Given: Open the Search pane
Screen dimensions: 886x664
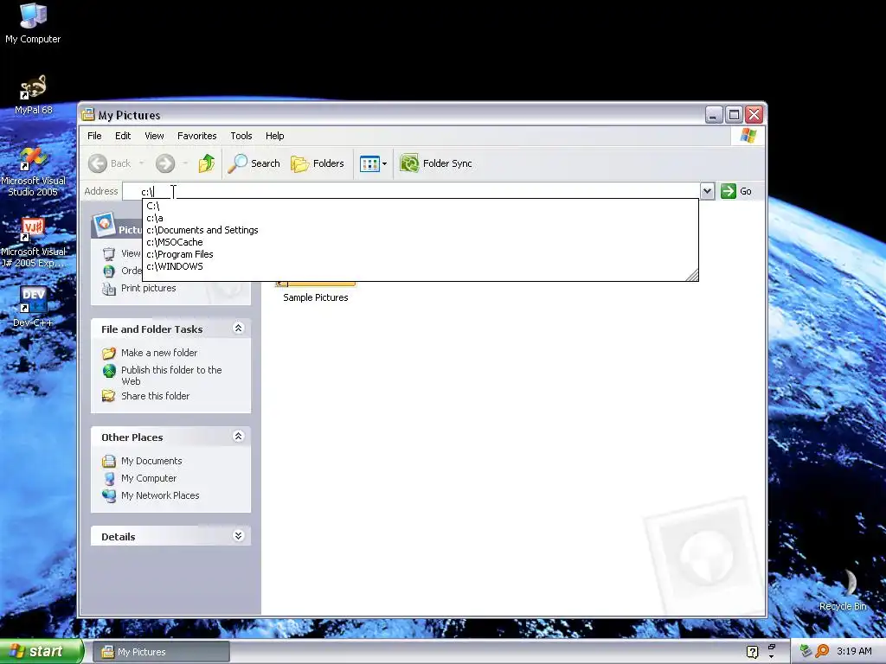Looking at the screenshot, I should pyautogui.click(x=254, y=163).
